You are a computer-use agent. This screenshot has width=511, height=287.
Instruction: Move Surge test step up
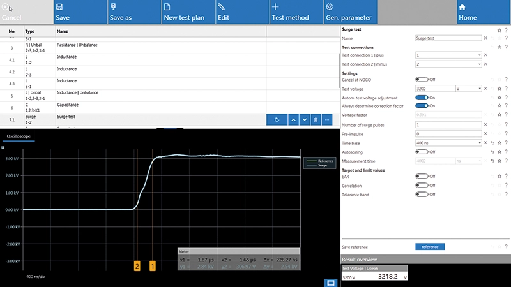click(293, 119)
